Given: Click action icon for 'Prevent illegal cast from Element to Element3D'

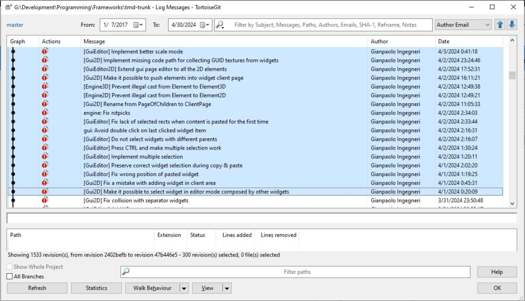Looking at the screenshot, I should point(45,87).
